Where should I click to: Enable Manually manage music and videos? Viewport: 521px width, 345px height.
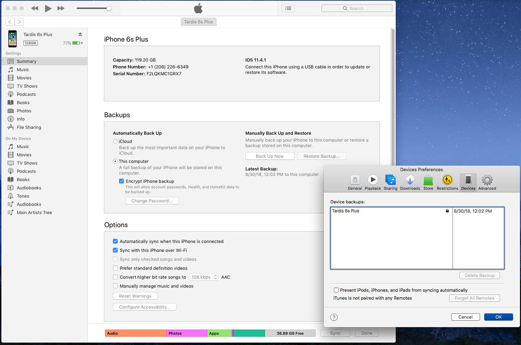[x=115, y=286]
